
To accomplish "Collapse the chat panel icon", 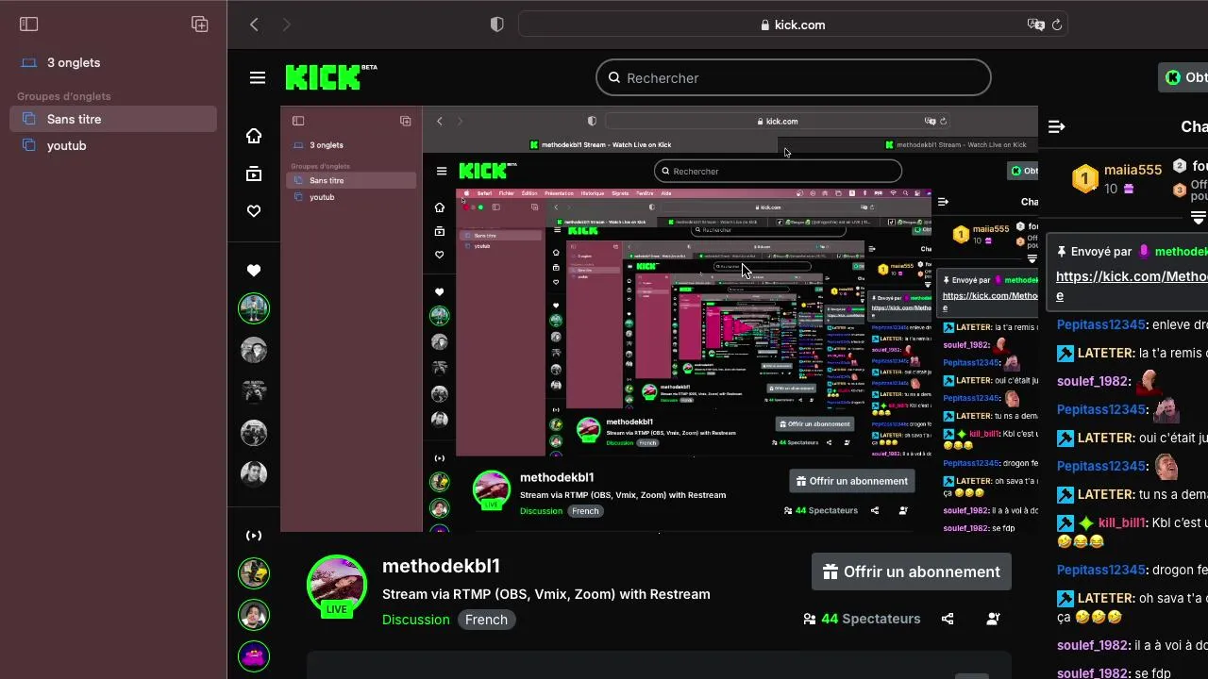I will (x=1057, y=126).
